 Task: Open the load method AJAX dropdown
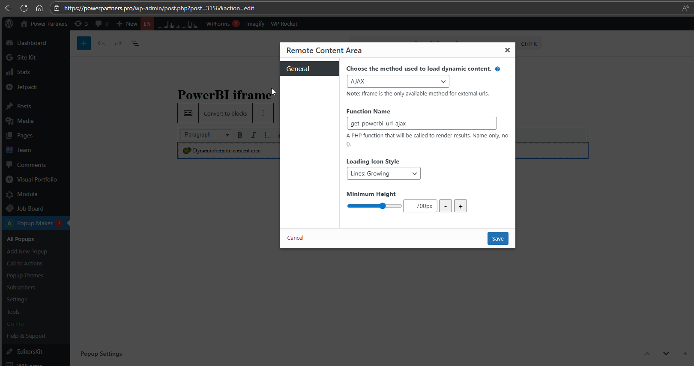(398, 81)
